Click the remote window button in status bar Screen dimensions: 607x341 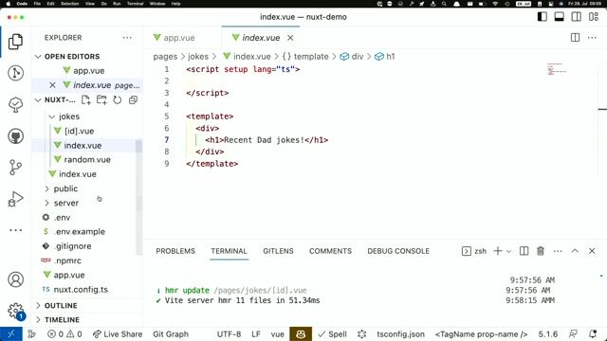point(10,334)
